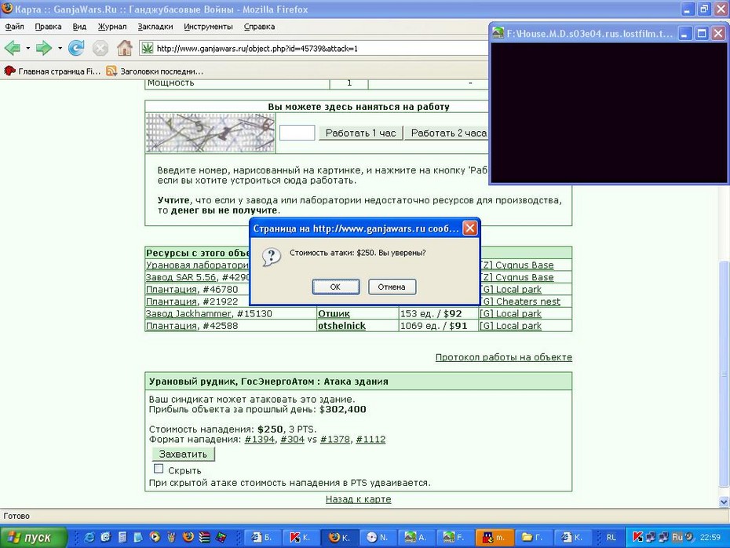This screenshot has height=548, width=730.
Task: Click the green Forward arrow icon
Action: (x=44, y=48)
